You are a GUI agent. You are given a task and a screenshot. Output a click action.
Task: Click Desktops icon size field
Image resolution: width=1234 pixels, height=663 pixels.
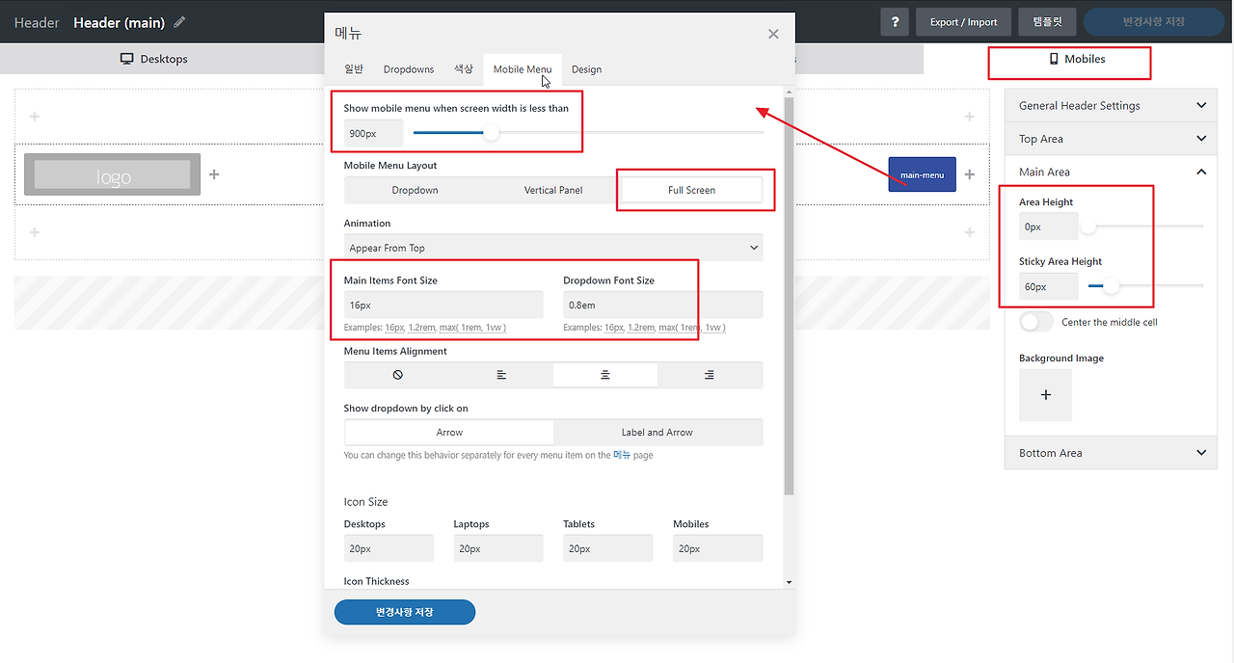pos(389,548)
